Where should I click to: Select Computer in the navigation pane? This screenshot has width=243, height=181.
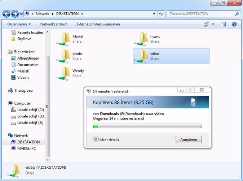click(x=19, y=103)
